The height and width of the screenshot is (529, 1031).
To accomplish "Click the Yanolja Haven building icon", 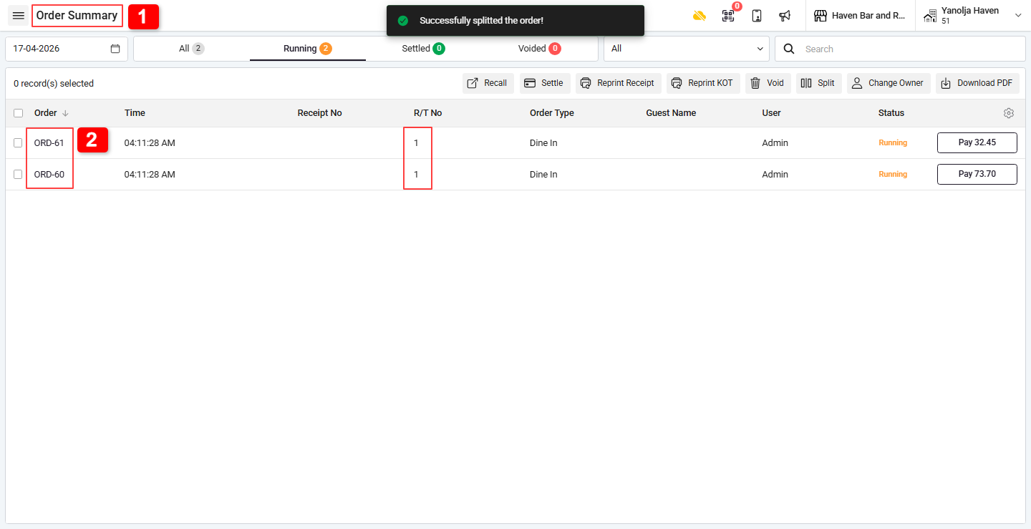I will [x=930, y=16].
